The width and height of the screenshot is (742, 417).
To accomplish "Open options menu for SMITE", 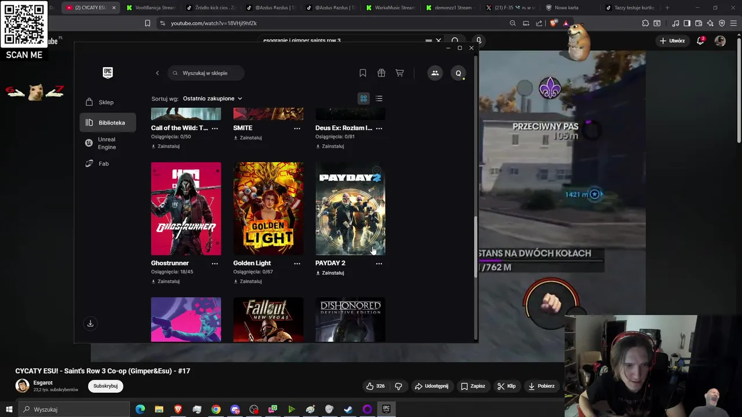I will (x=297, y=128).
